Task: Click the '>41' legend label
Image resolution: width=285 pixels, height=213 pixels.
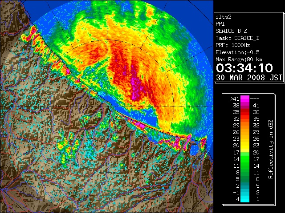Action: coord(235,99)
